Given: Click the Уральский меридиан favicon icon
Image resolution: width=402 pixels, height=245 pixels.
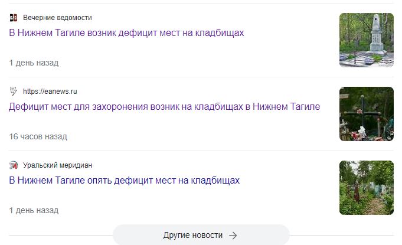Looking at the screenshot, I should pos(14,165).
